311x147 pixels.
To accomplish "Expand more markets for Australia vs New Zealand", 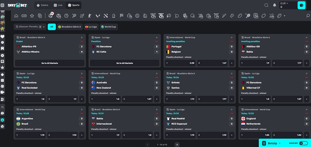I will pyautogui.click(x=157, y=99).
